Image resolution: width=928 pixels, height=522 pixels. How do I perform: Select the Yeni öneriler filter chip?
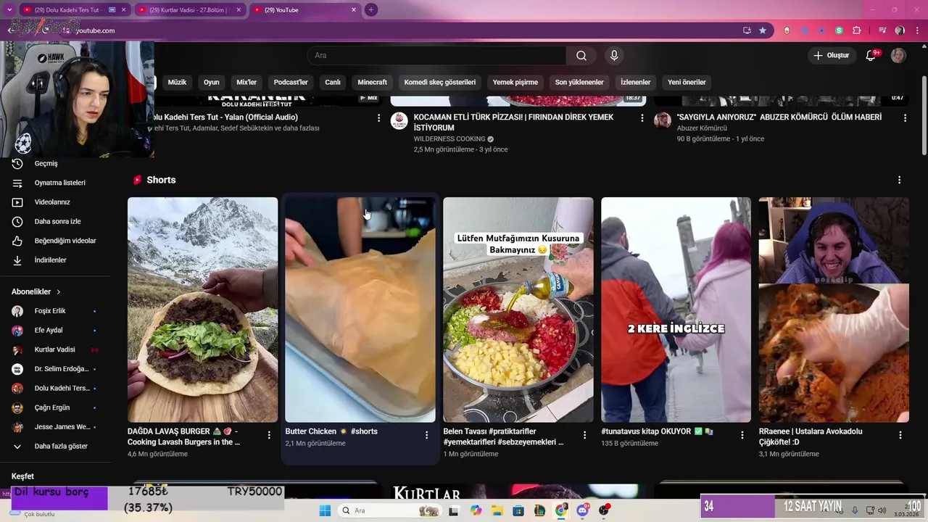coord(687,82)
